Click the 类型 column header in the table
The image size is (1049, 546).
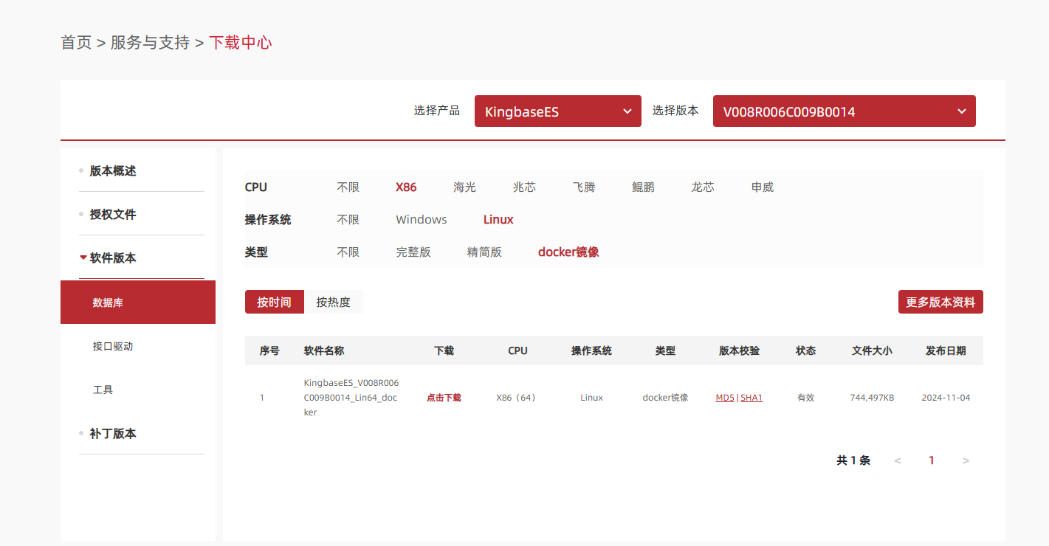pos(665,350)
